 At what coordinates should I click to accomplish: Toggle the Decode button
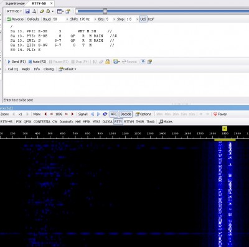click(126, 114)
